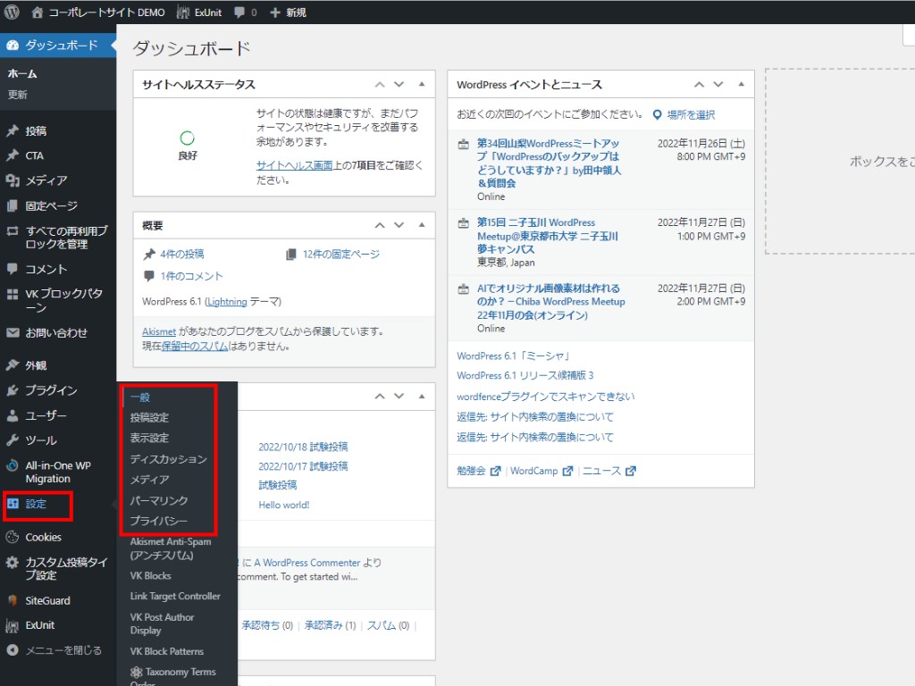The image size is (915, 686).
Task: Open ExUnit from the top admin bar
Action: (200, 13)
